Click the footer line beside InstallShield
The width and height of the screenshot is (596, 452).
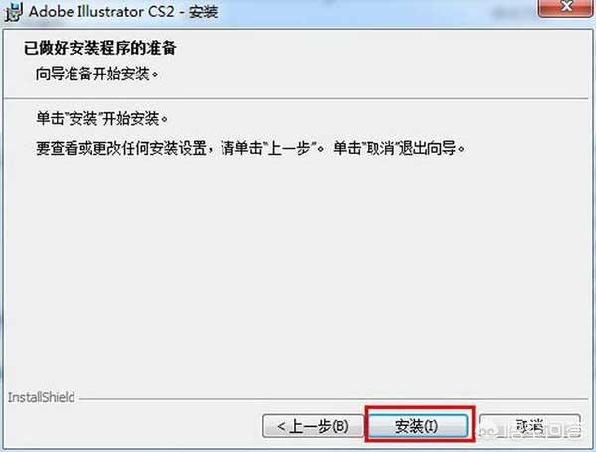pos(334,399)
